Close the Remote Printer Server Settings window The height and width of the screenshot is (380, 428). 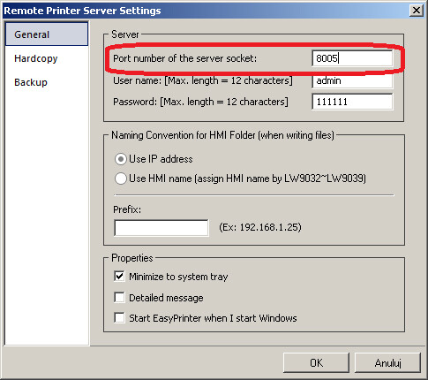417,11
